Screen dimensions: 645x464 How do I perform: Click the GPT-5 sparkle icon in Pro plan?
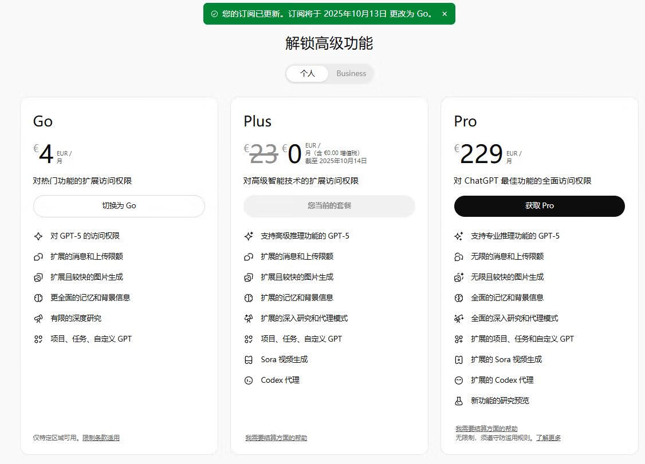[x=459, y=236]
